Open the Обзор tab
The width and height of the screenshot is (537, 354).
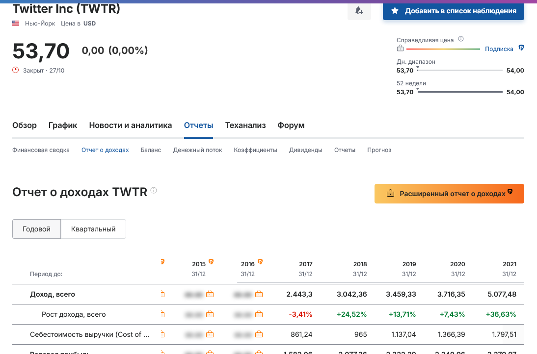coord(25,125)
